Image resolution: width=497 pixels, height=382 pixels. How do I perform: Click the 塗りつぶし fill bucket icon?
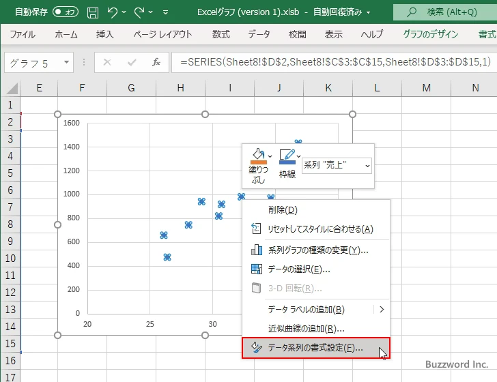[x=258, y=156]
